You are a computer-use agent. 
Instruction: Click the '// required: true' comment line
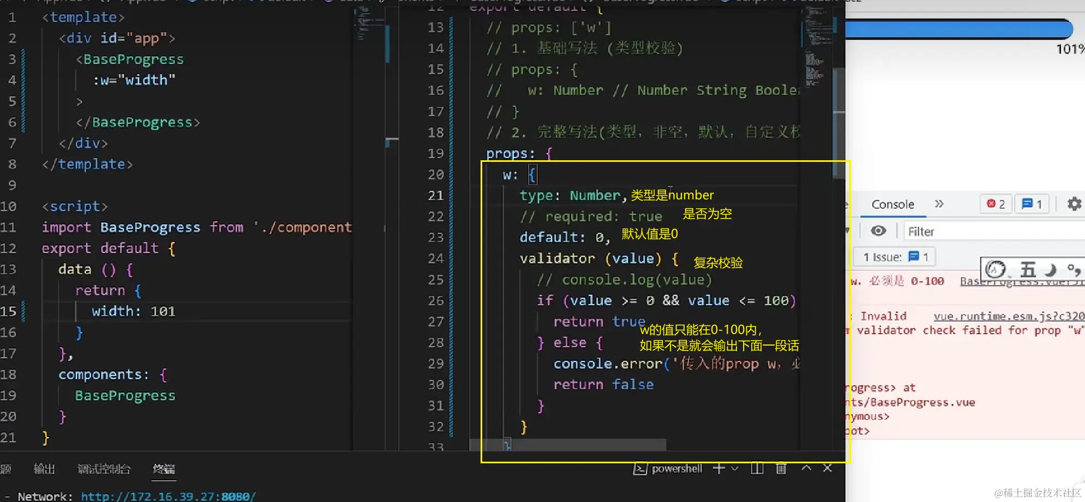591,216
